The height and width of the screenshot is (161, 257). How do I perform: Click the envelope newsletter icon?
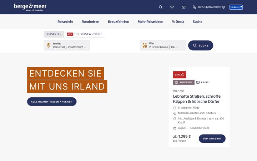point(183,7)
